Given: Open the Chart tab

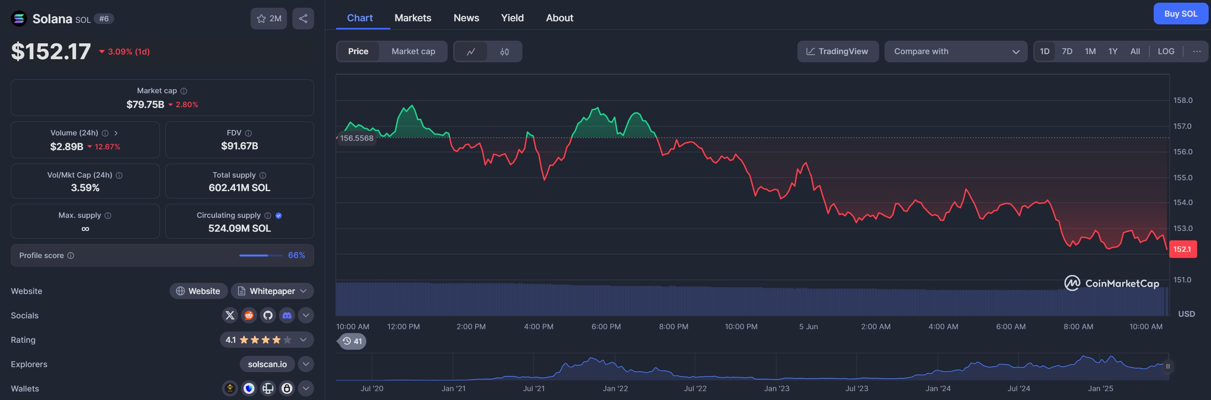Looking at the screenshot, I should pyautogui.click(x=360, y=18).
